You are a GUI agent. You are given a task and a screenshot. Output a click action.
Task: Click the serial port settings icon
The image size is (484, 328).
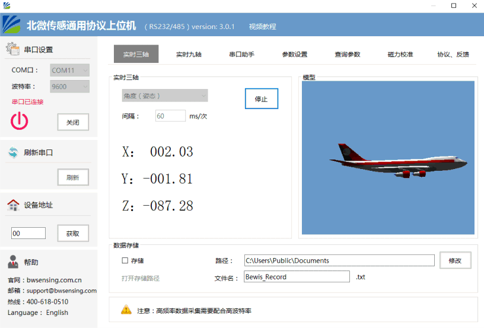[x=12, y=49]
